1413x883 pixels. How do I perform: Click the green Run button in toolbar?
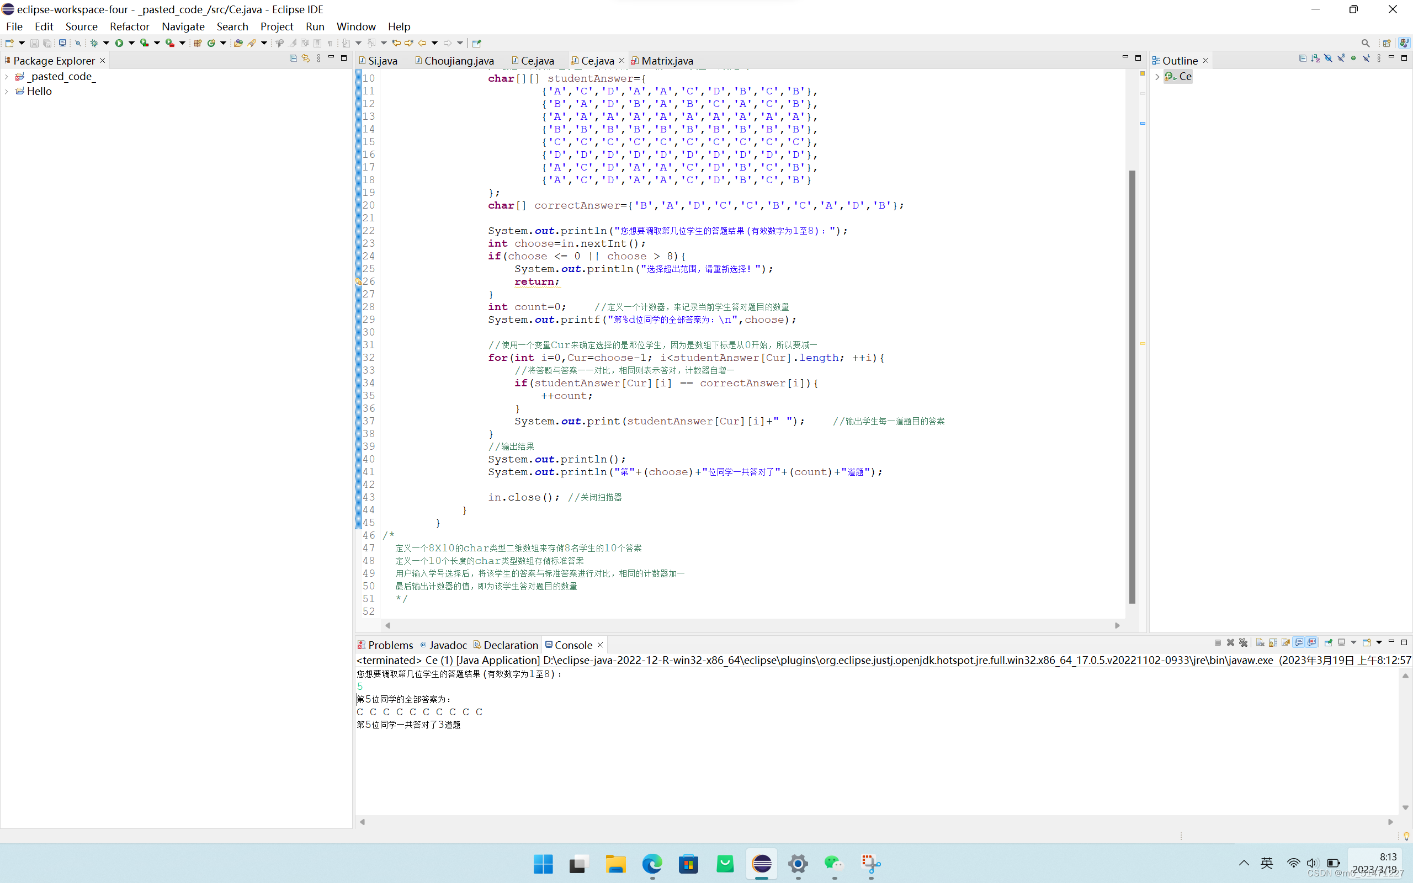pyautogui.click(x=119, y=43)
